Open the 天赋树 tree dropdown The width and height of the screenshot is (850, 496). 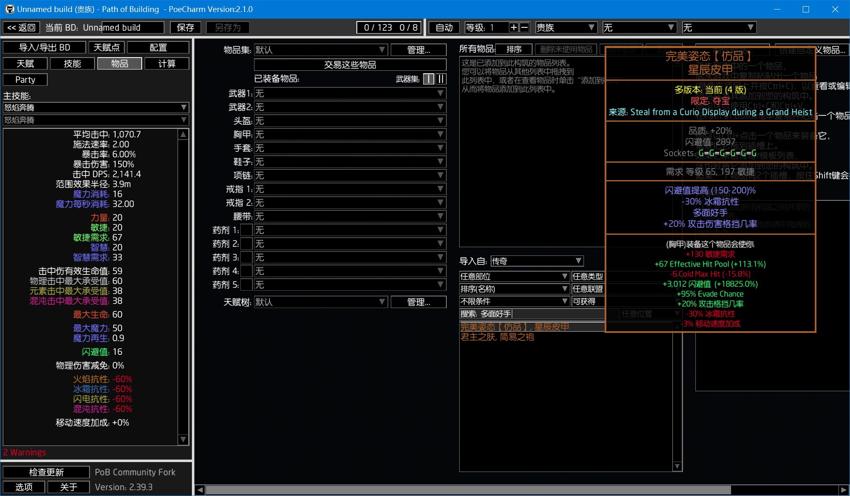click(321, 302)
